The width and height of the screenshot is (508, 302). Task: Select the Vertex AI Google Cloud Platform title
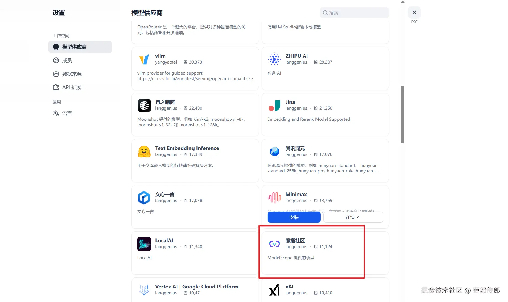[197, 287]
